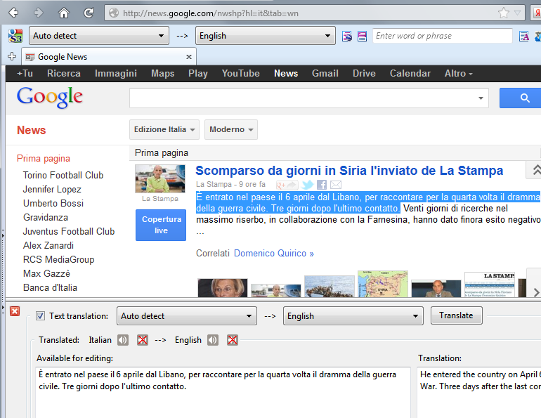This screenshot has height=418, width=541.
Task: Click the blue Google search magnifier button
Action: [520, 98]
